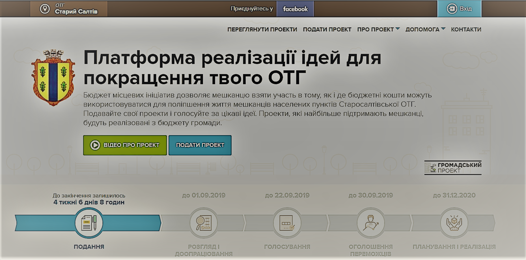526x260 pixels.
Task: Click the до 22.09.2019 deadline label
Action: 287,195
